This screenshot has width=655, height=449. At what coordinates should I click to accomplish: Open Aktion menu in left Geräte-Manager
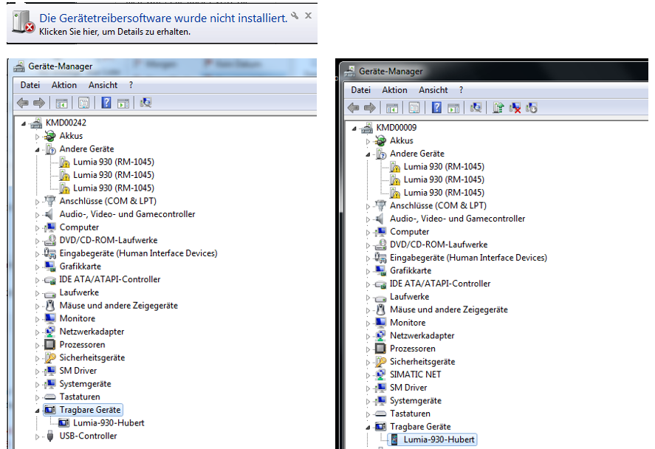point(64,85)
